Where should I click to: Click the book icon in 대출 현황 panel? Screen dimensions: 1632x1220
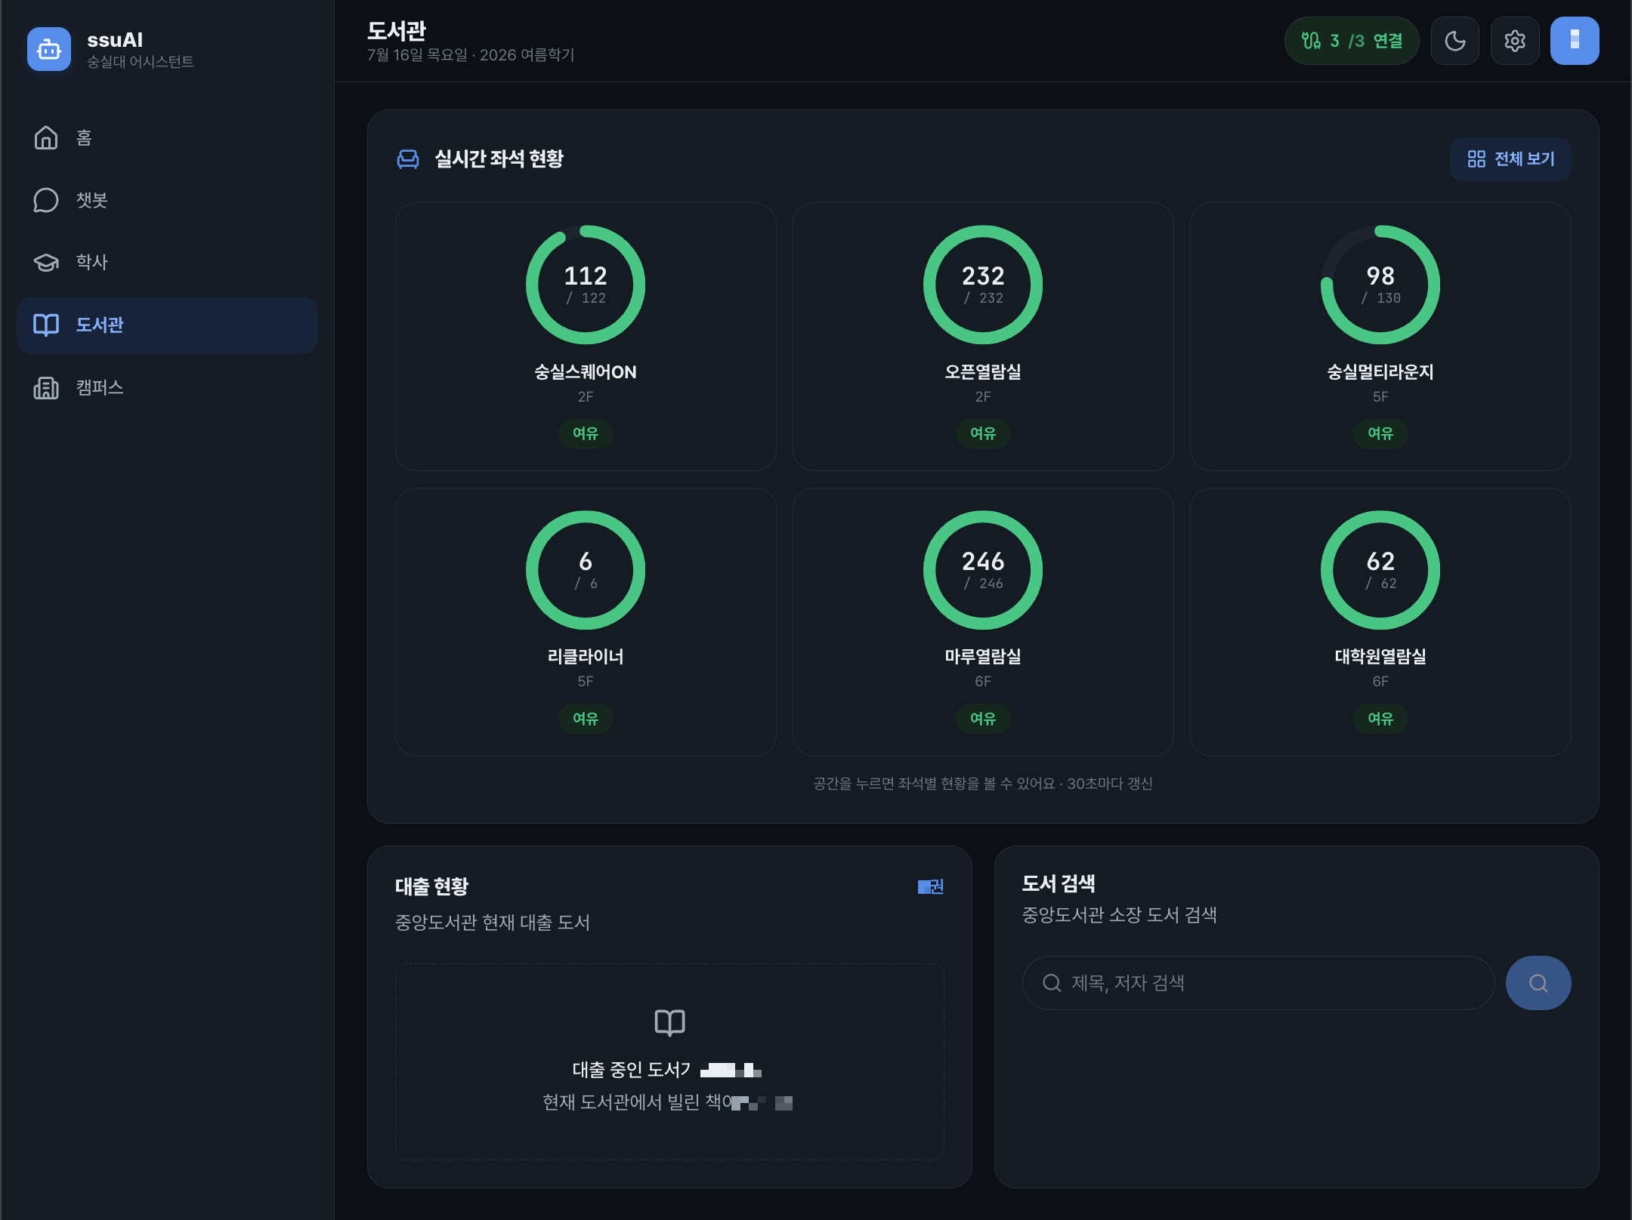point(669,1023)
